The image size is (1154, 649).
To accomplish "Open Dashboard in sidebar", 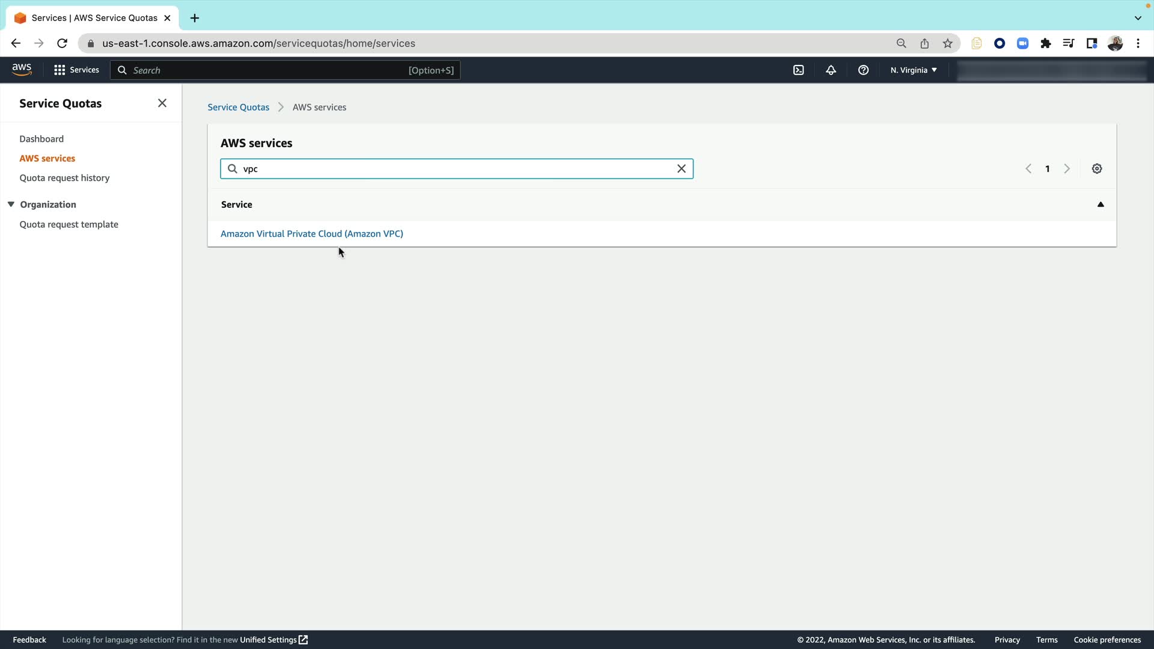I will (x=41, y=139).
